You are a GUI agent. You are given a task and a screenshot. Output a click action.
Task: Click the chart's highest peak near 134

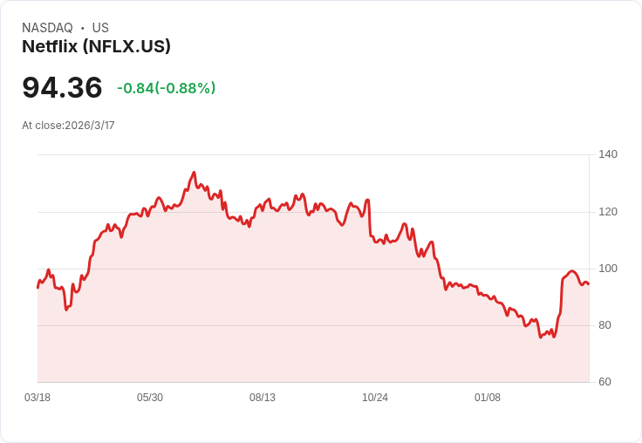pyautogui.click(x=194, y=173)
